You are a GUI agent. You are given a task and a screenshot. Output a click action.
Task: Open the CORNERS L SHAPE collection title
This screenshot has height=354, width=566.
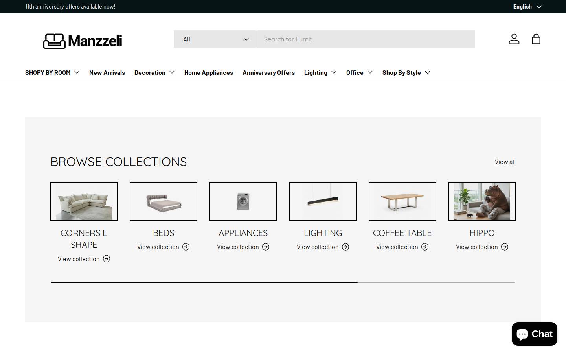(84, 239)
